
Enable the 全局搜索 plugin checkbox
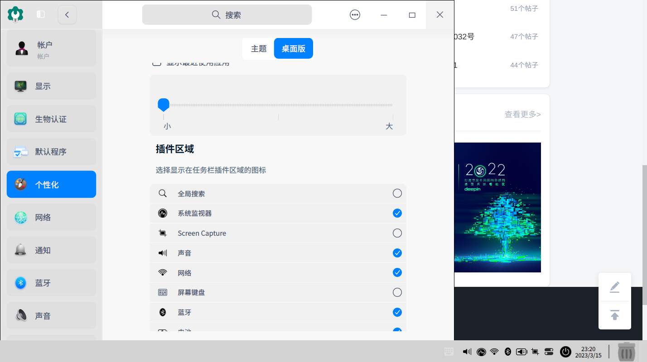(397, 194)
